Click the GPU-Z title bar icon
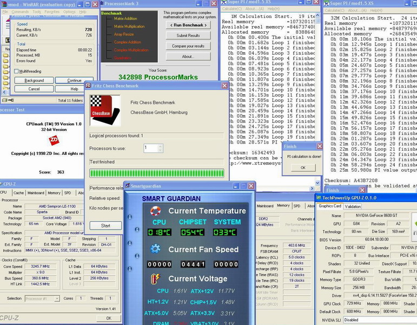417x325 pixels. [319, 198]
